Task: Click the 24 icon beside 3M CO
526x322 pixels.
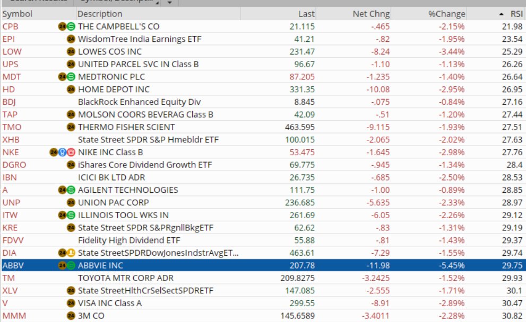Action: coord(71,316)
